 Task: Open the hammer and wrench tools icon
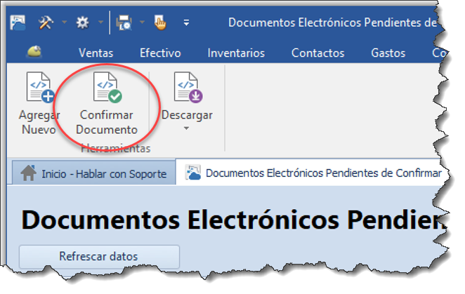[46, 22]
